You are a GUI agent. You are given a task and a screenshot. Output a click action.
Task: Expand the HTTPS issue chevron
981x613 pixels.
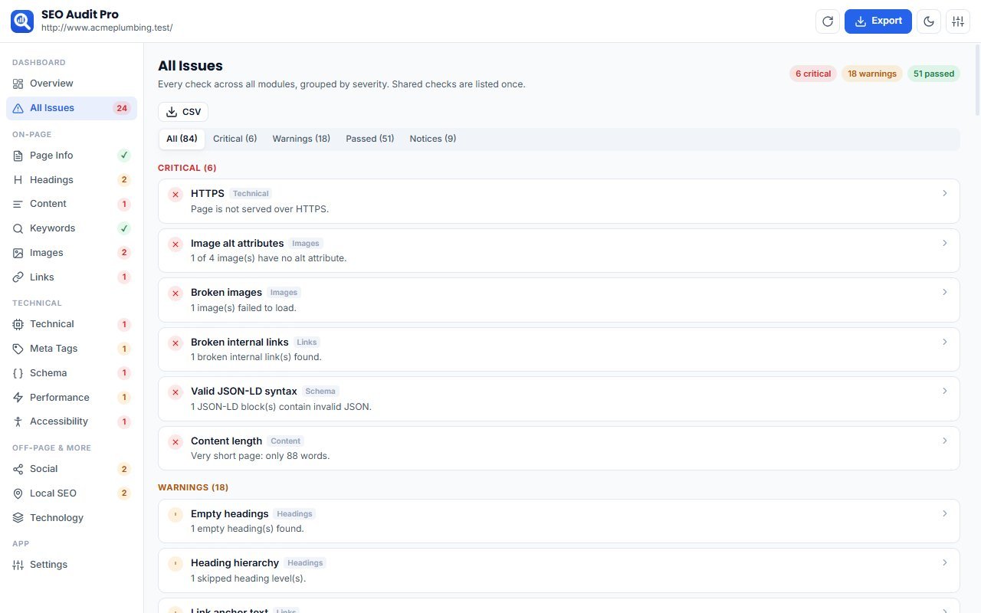pos(945,193)
